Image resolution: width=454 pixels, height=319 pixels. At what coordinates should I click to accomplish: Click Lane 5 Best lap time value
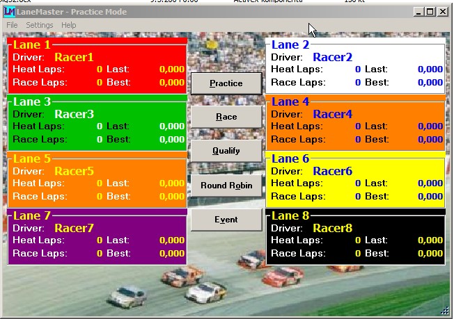click(x=172, y=197)
